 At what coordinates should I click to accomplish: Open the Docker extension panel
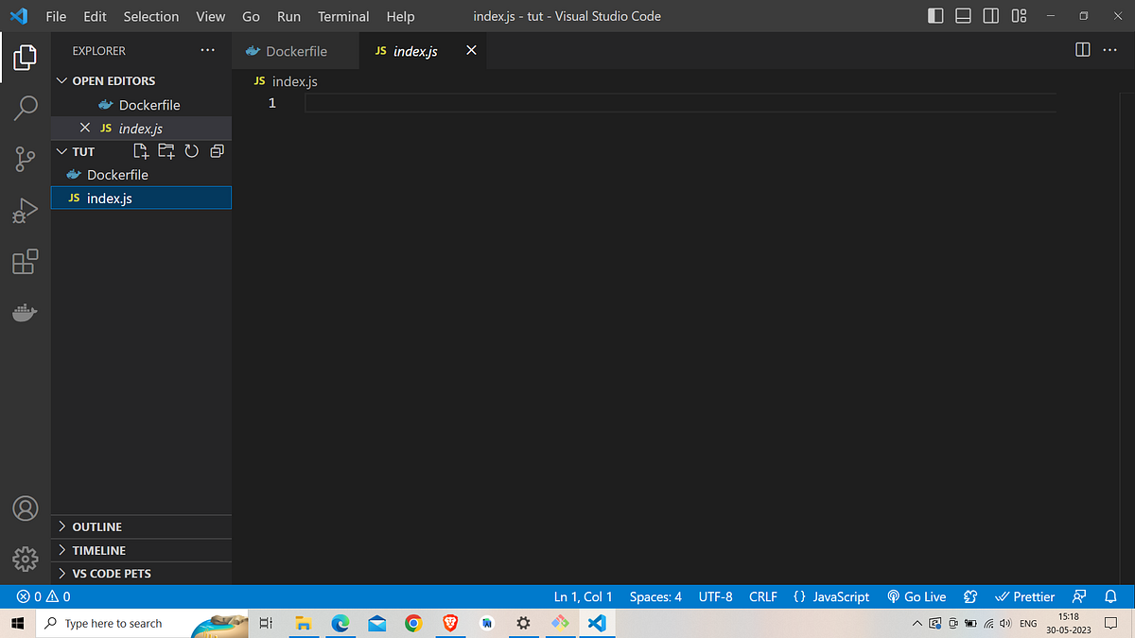coord(26,312)
